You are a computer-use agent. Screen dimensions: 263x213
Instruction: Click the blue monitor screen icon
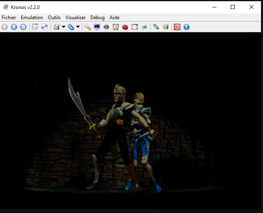point(97,27)
